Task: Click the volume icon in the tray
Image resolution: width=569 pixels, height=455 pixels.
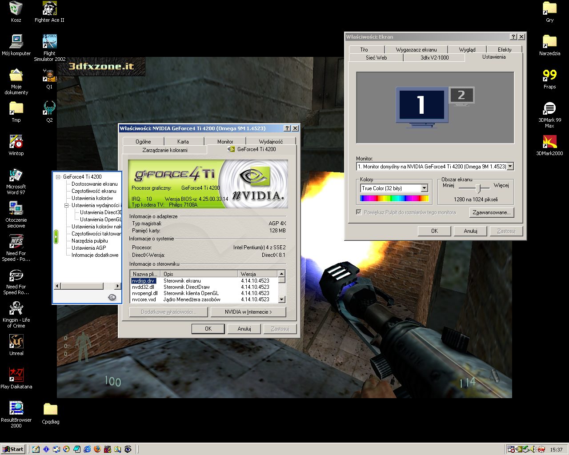Action: coord(532,449)
